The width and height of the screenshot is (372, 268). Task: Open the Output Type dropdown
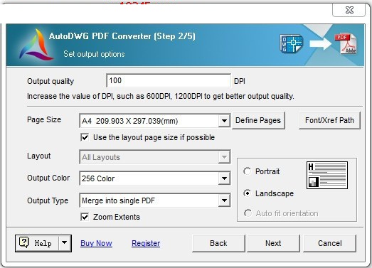(x=224, y=200)
